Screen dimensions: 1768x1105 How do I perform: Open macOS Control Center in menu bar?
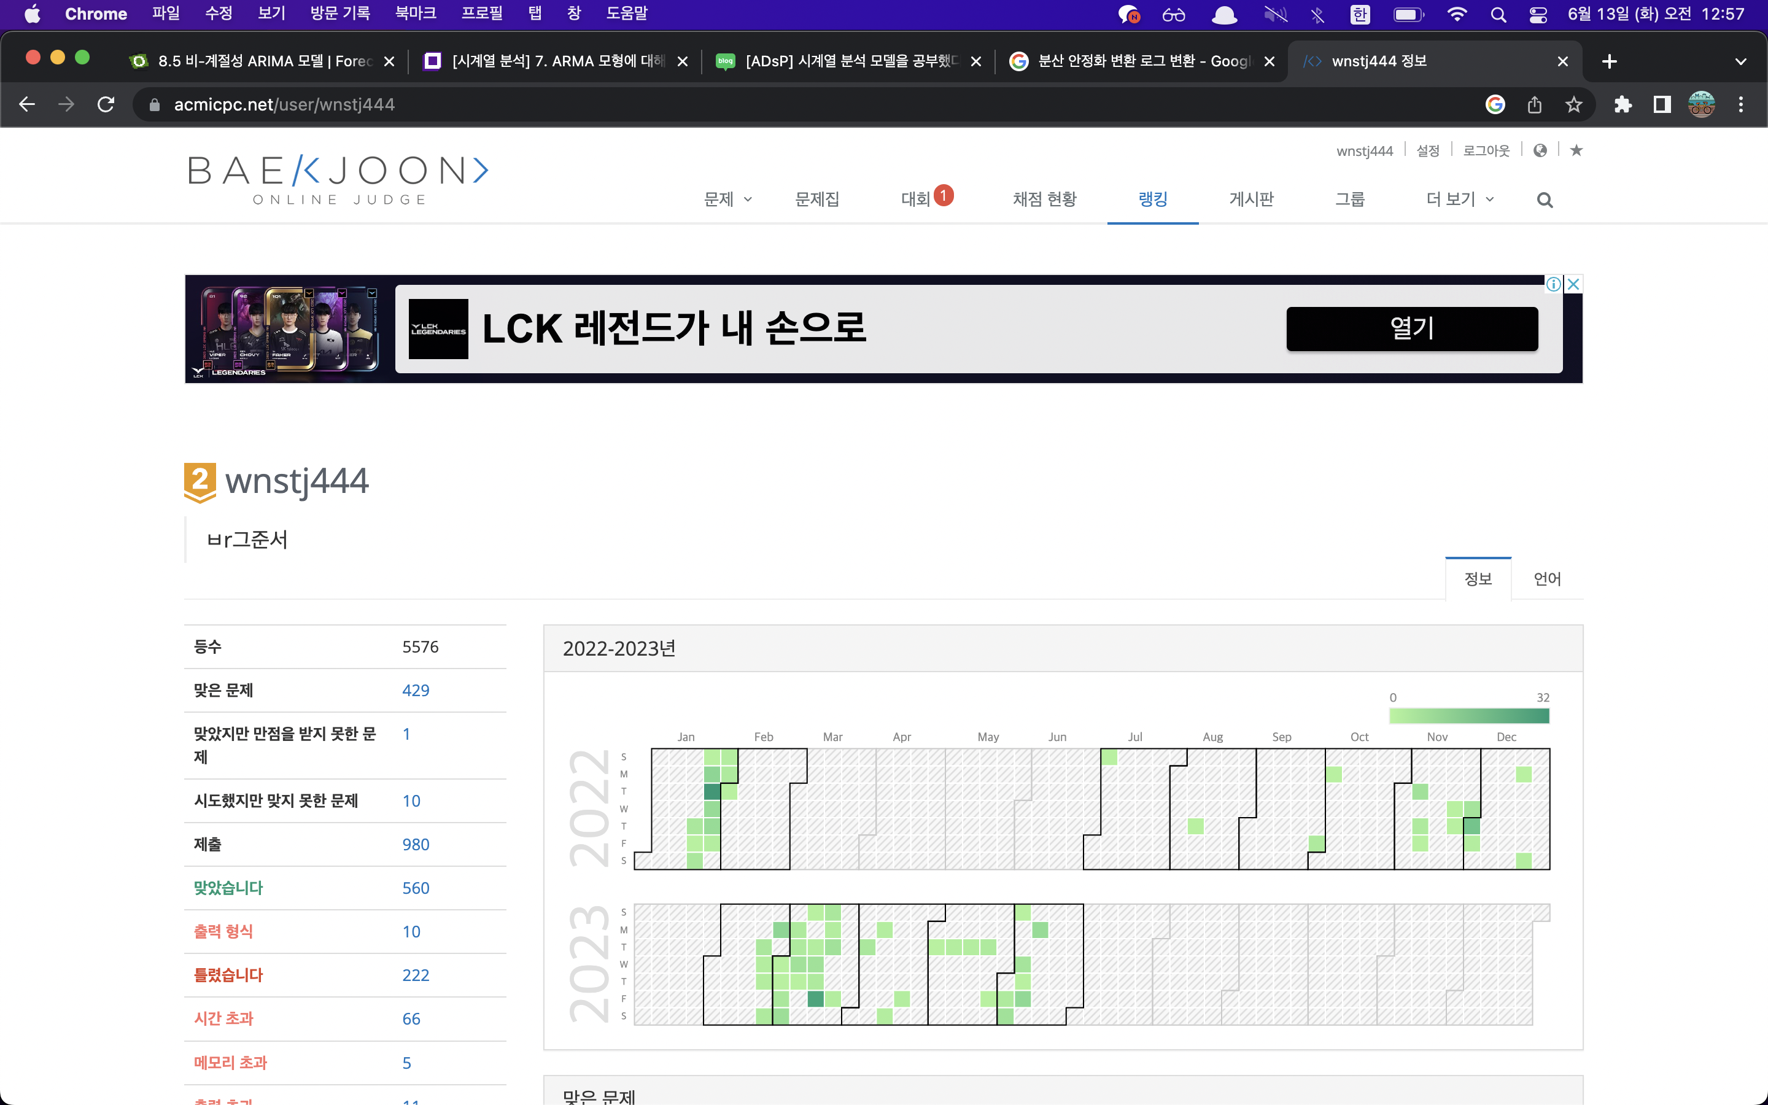click(x=1538, y=15)
